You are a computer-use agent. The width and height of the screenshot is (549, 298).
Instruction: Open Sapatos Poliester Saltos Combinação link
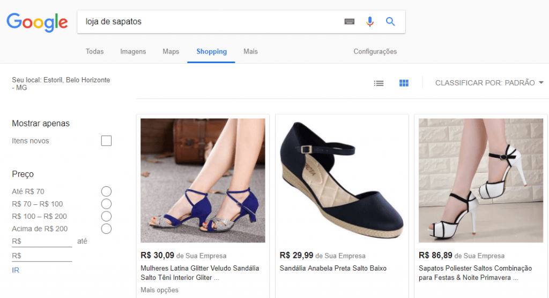(475, 273)
